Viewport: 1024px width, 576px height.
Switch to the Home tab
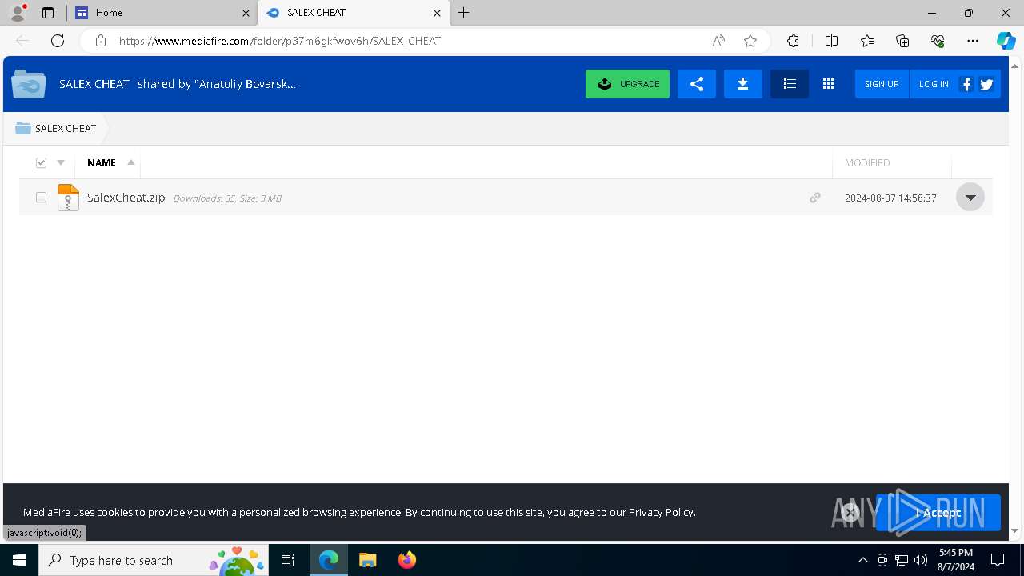click(162, 13)
